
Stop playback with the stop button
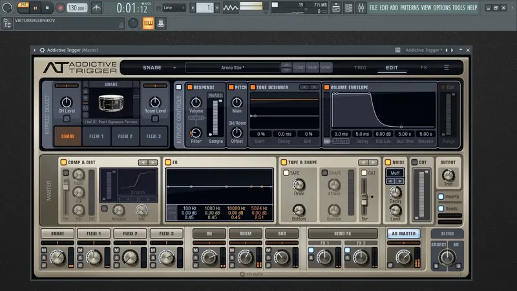pyautogui.click(x=47, y=8)
